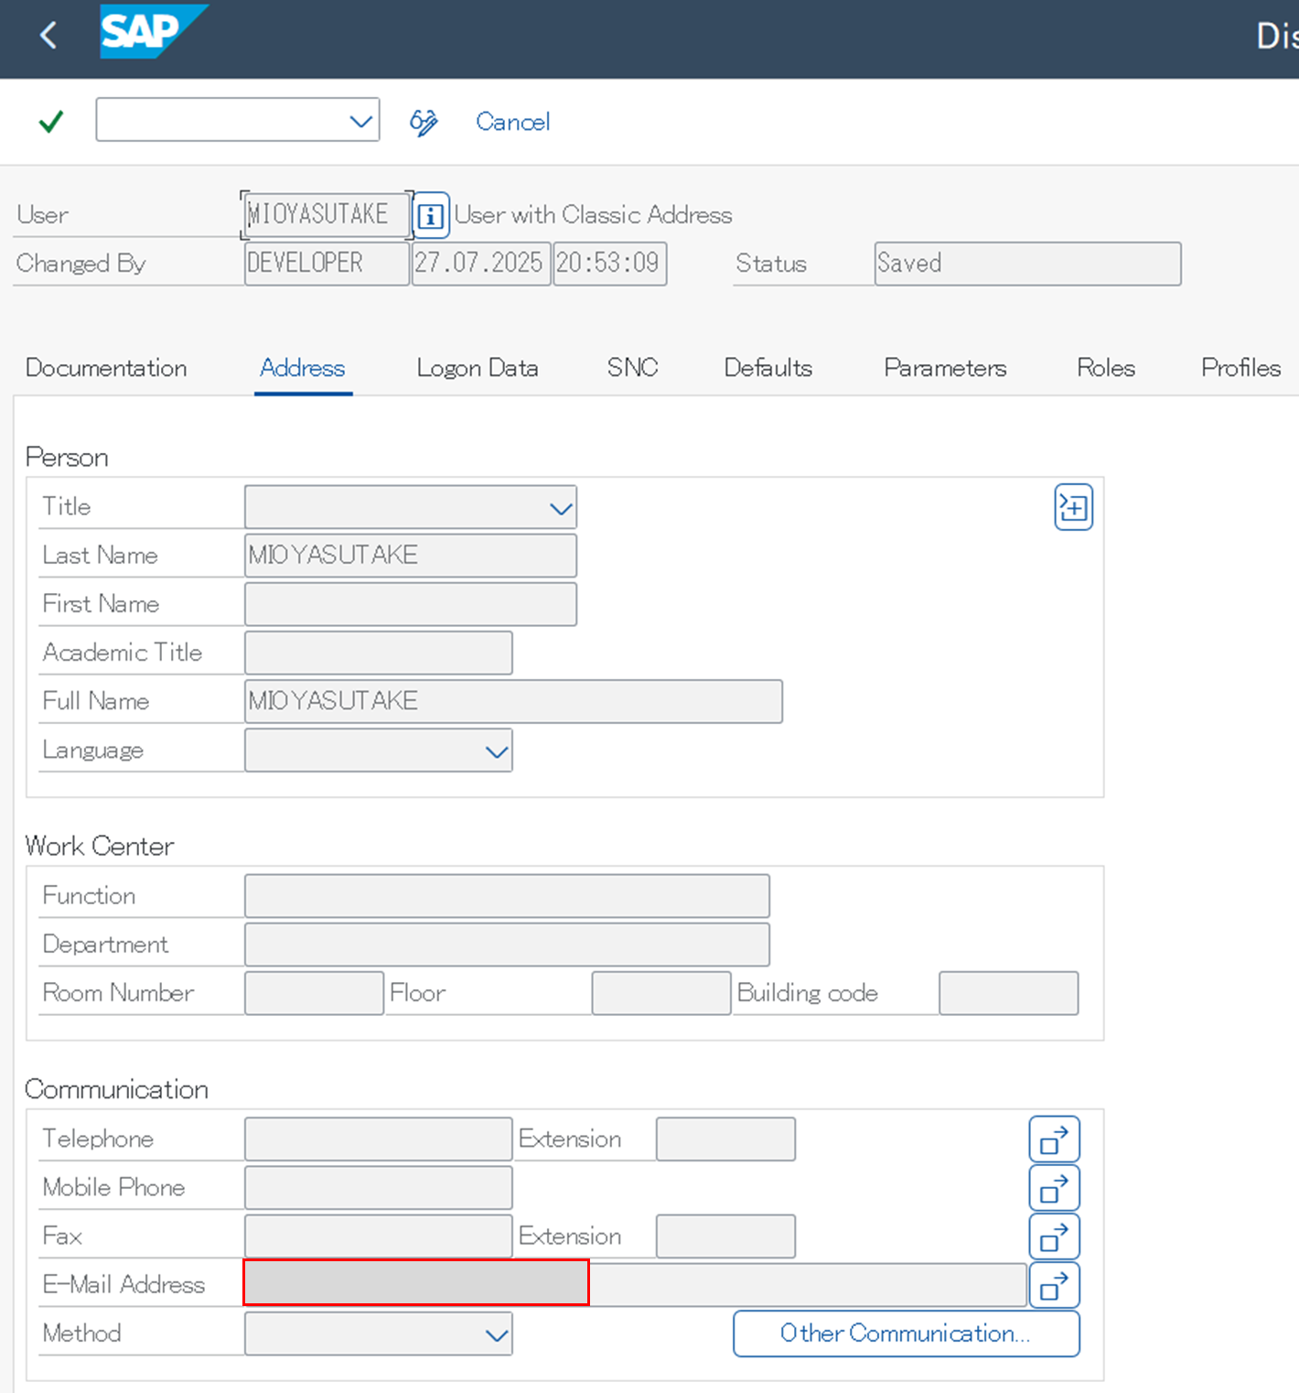The image size is (1299, 1393).
Task: Click the expand icon in the Person section
Action: point(1073,507)
